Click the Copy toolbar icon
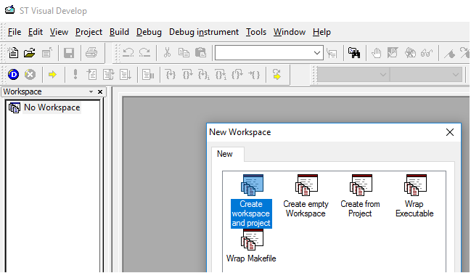The image size is (471, 273). pyautogui.click(x=184, y=53)
